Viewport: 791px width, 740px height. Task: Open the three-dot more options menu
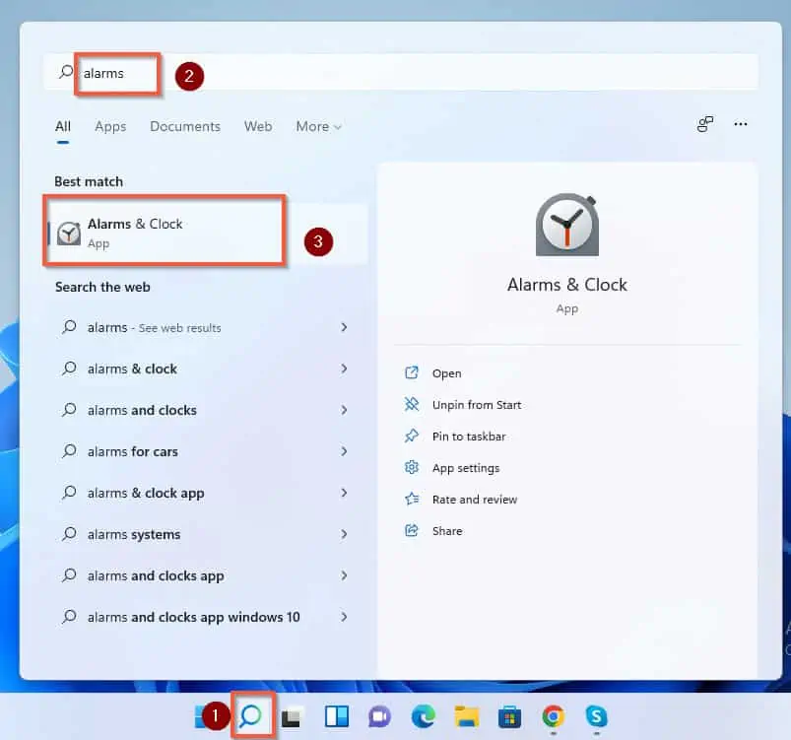[741, 124]
